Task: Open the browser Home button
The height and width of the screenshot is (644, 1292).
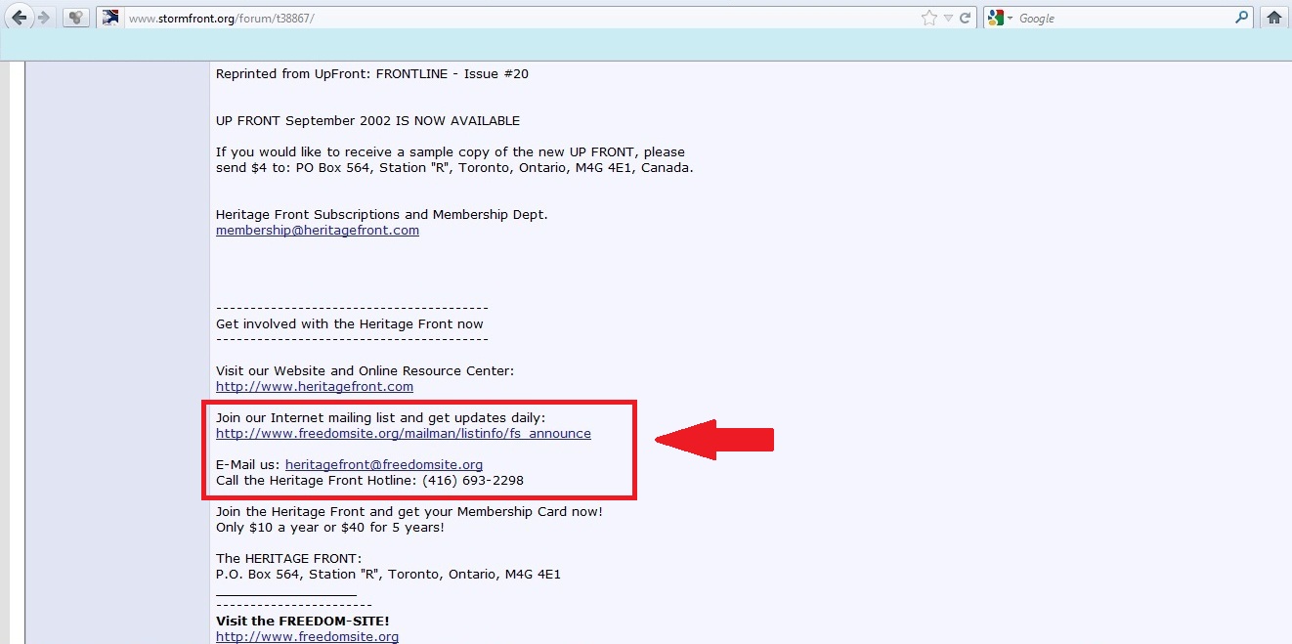Action: pyautogui.click(x=1273, y=18)
